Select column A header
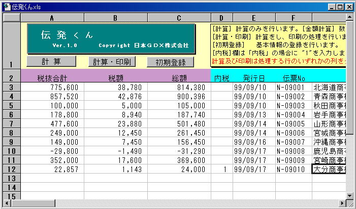This screenshot has width=356, height=209. (x=52, y=17)
